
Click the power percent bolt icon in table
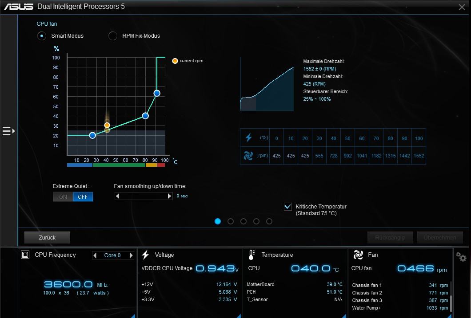coord(248,137)
